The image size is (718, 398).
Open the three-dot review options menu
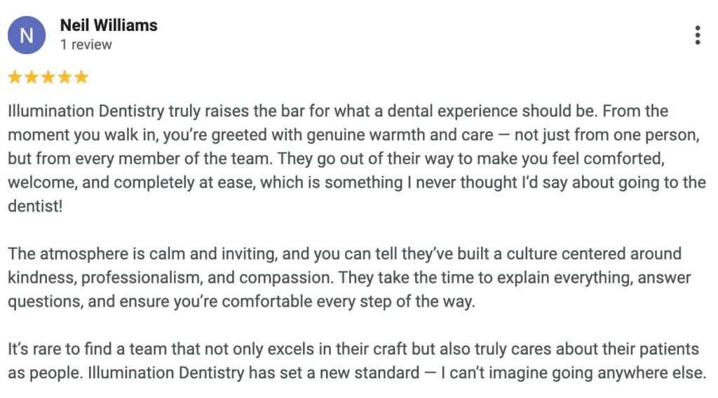click(697, 35)
